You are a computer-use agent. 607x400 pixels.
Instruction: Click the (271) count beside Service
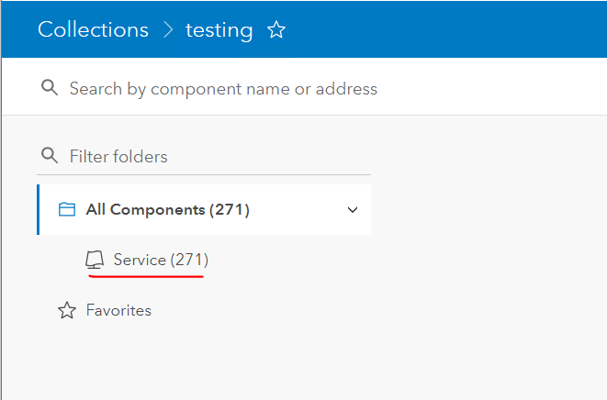(x=189, y=261)
